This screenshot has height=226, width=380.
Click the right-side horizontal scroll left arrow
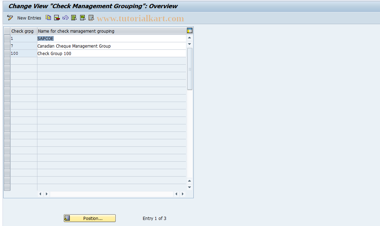point(176,194)
